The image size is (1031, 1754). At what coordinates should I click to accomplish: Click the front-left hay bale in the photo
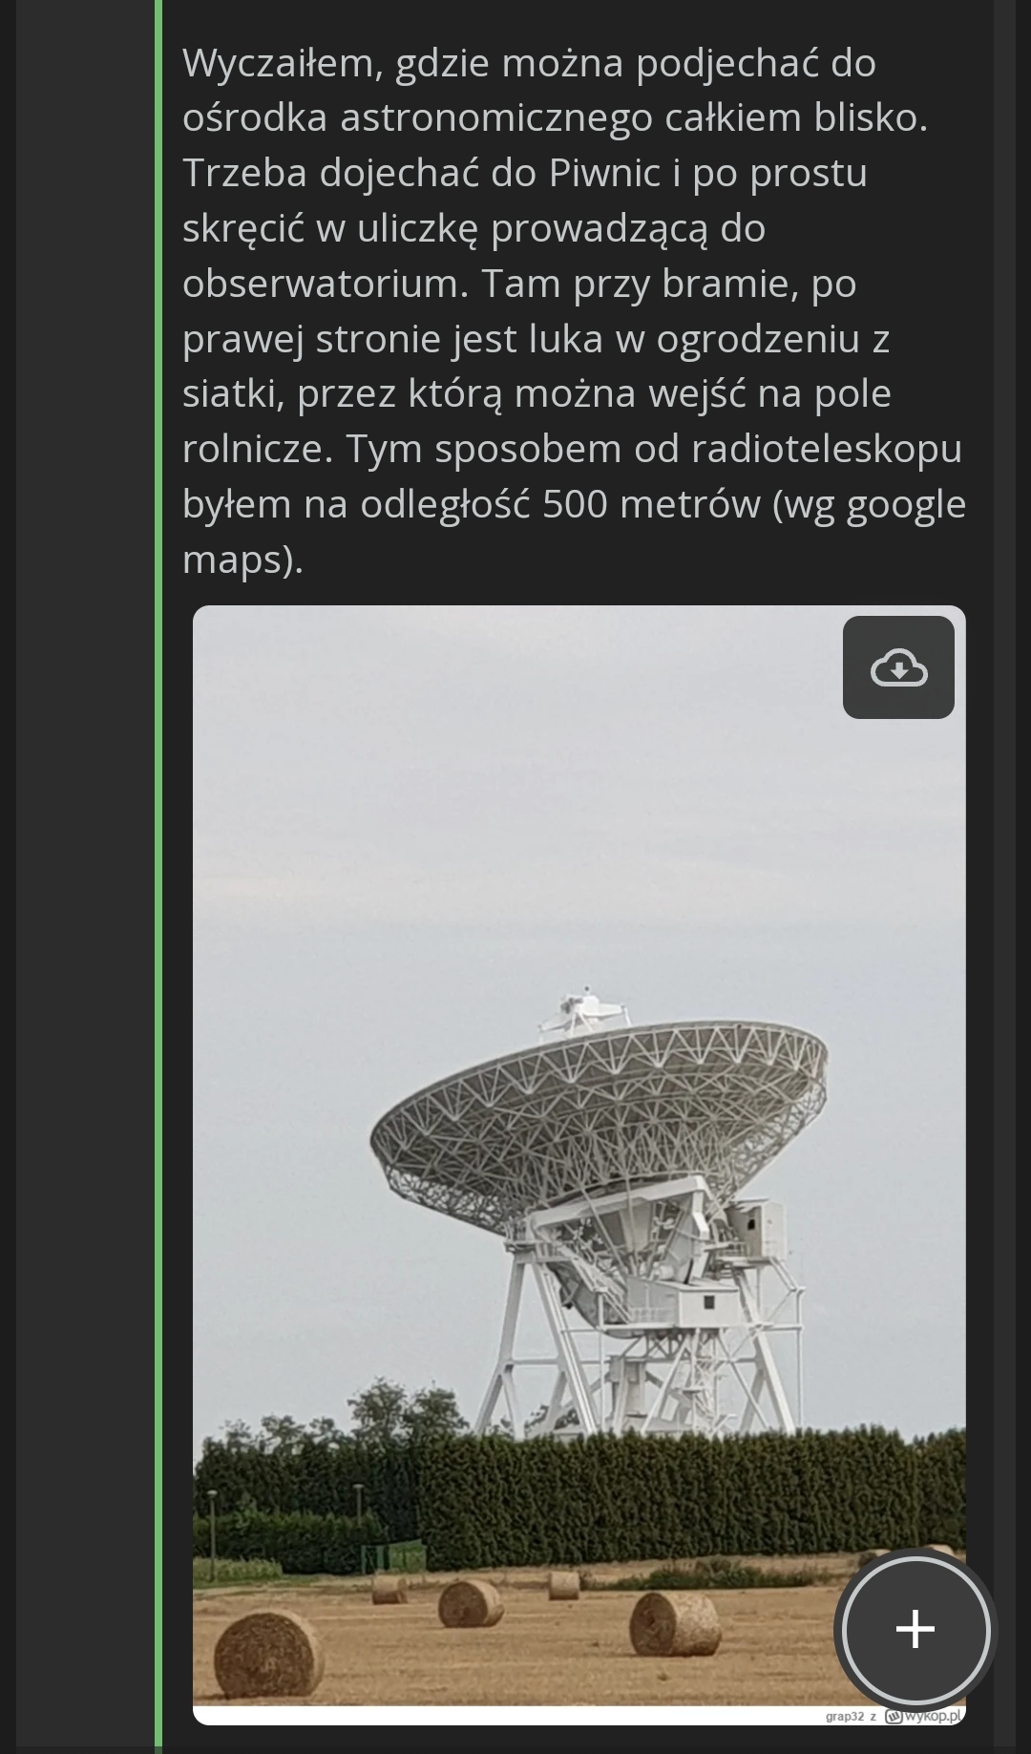tap(268, 1653)
